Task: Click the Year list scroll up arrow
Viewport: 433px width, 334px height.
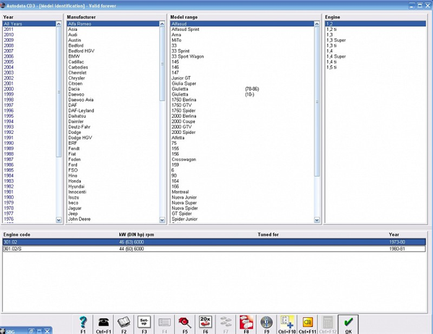Action: 59,24
